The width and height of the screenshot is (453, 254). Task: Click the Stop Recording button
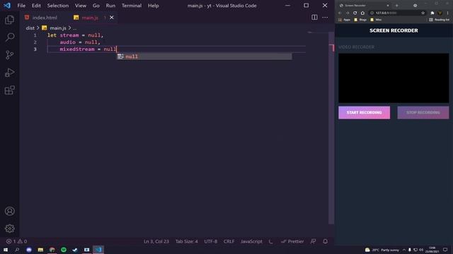click(423, 113)
